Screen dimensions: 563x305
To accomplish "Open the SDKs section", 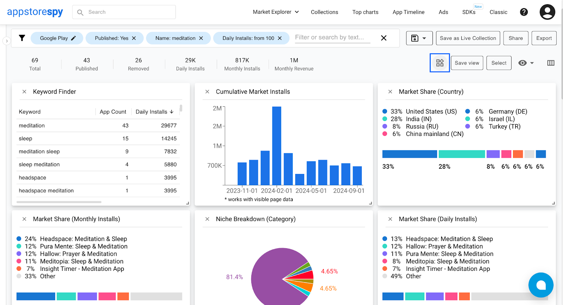I will tap(469, 12).
